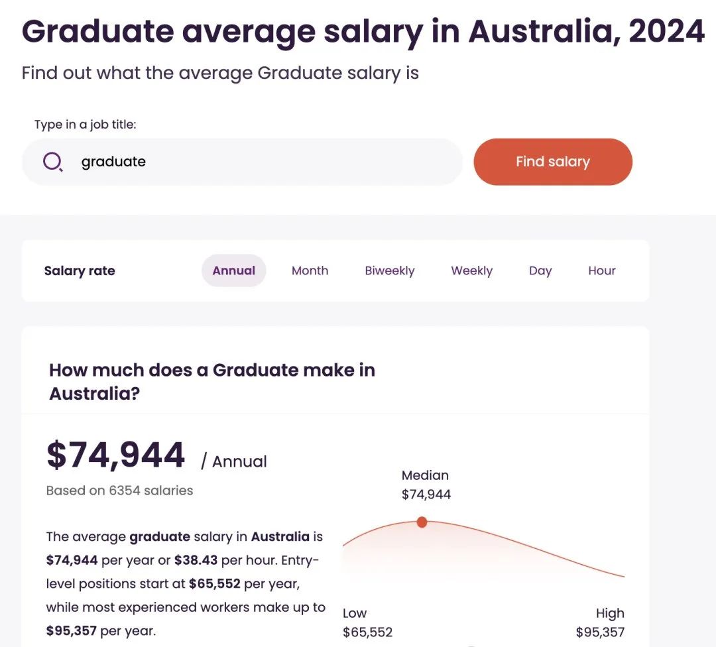716x647 pixels.
Task: Focus the job title field containing "graduate"
Action: coord(265,162)
